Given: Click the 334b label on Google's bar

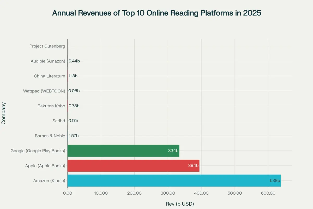Looking at the screenshot, I should [x=174, y=150].
